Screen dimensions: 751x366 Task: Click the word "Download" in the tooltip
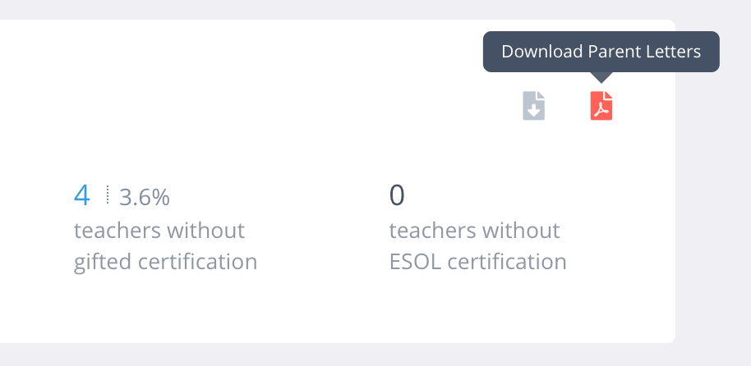(541, 52)
